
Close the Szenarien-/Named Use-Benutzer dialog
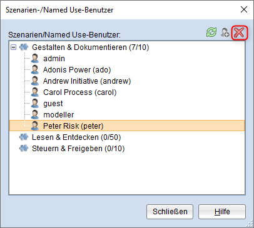coord(244,9)
